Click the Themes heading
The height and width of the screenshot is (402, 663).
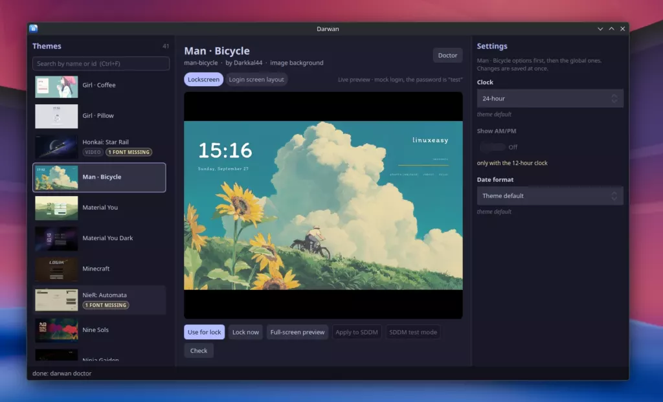[x=47, y=46]
